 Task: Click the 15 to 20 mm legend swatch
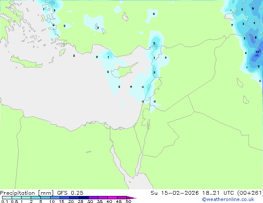(x=65, y=198)
